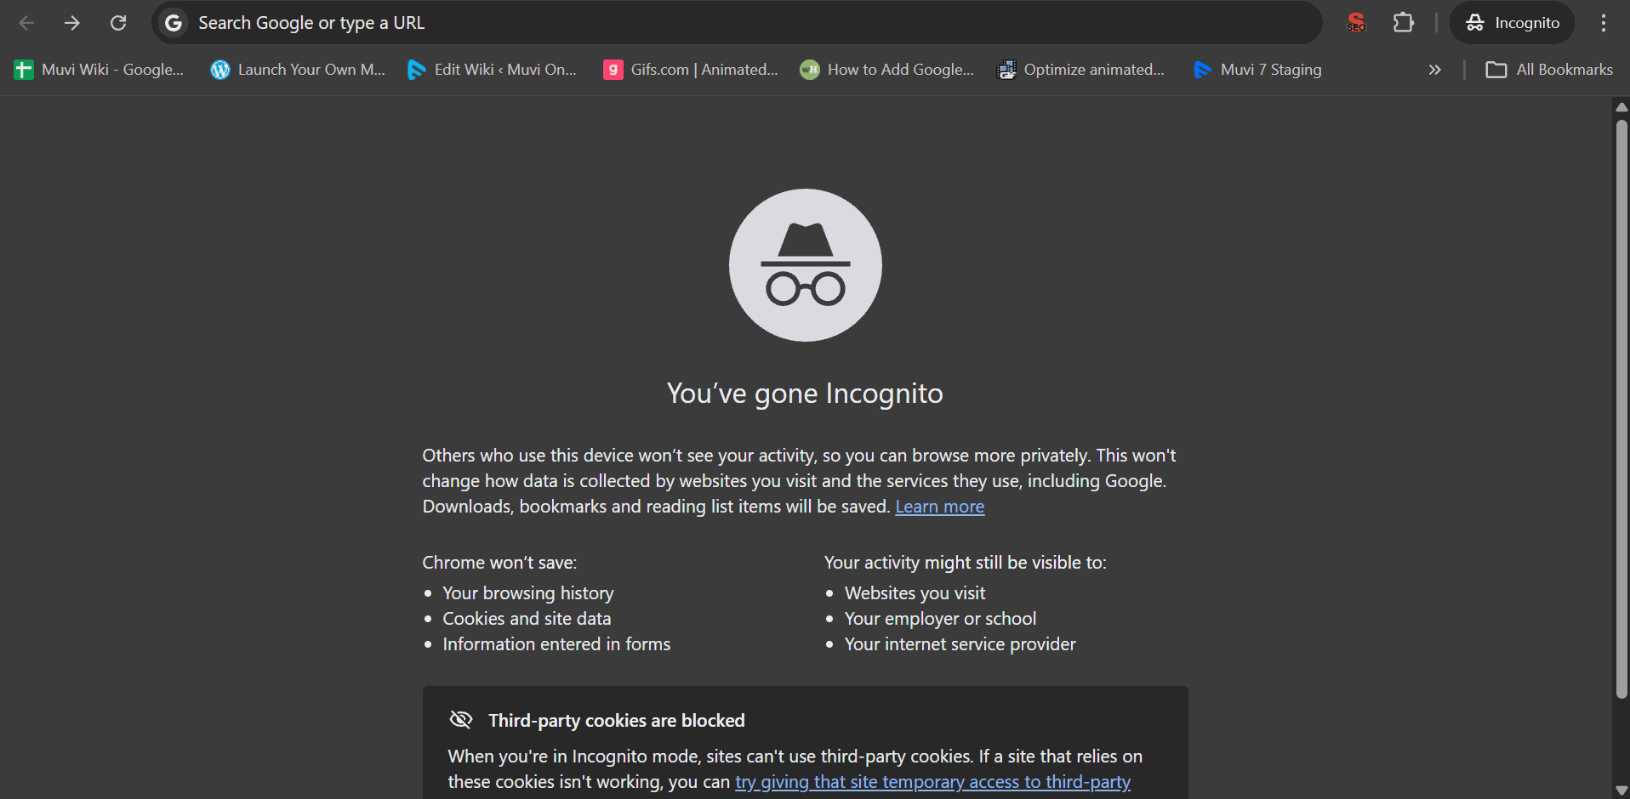This screenshot has height=799, width=1630.
Task: Open the Muvi Wiki - Google bookmark
Action: tap(100, 70)
